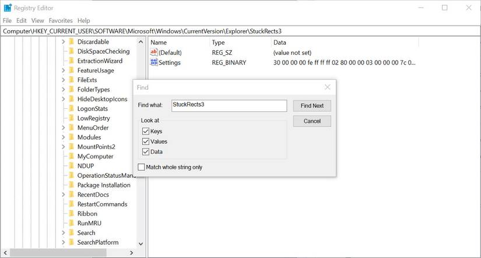The width and height of the screenshot is (481, 258).
Task: Expand the SearchPlatform tree node
Action: 63,242
